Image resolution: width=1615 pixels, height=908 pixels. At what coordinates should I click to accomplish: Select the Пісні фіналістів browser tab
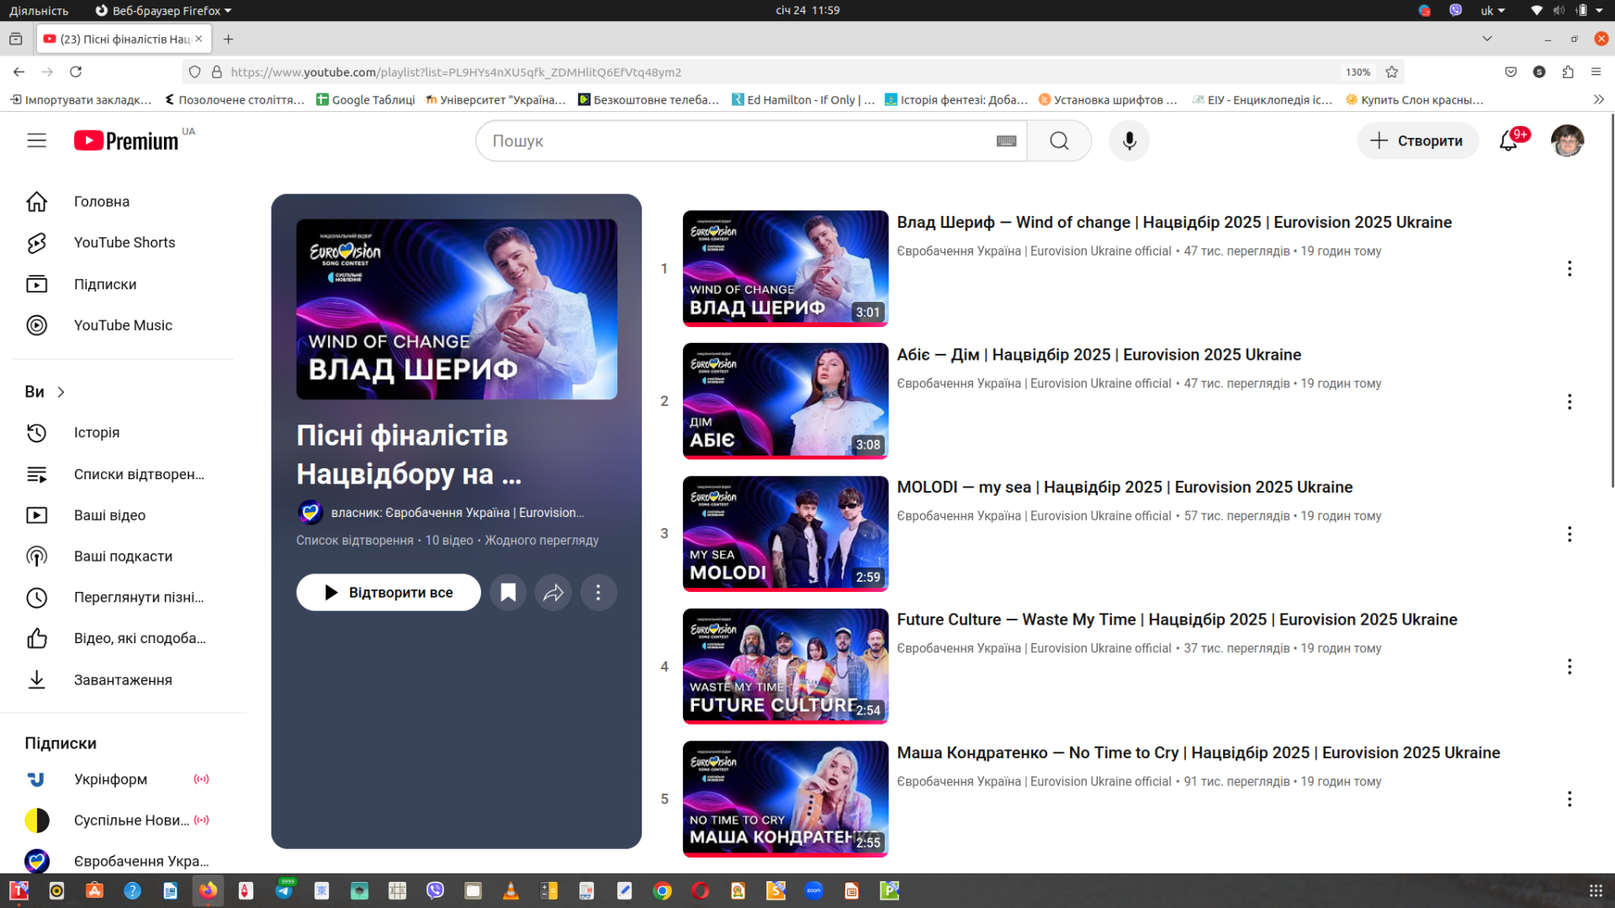point(124,39)
